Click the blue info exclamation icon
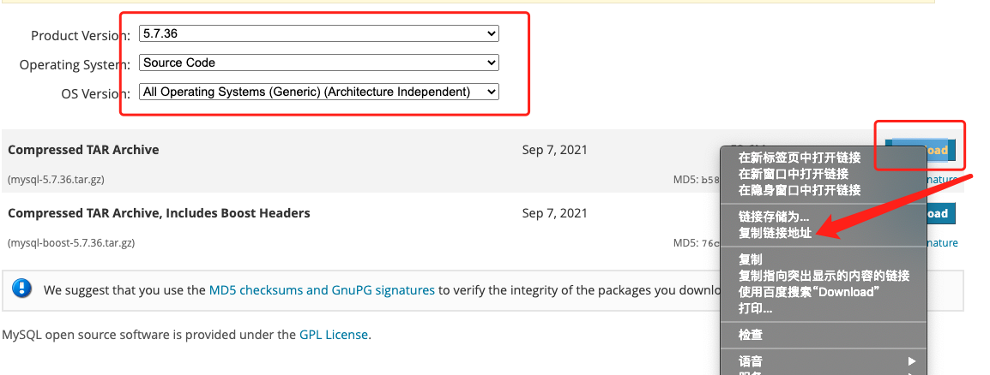This screenshot has width=990, height=375. coord(22,289)
